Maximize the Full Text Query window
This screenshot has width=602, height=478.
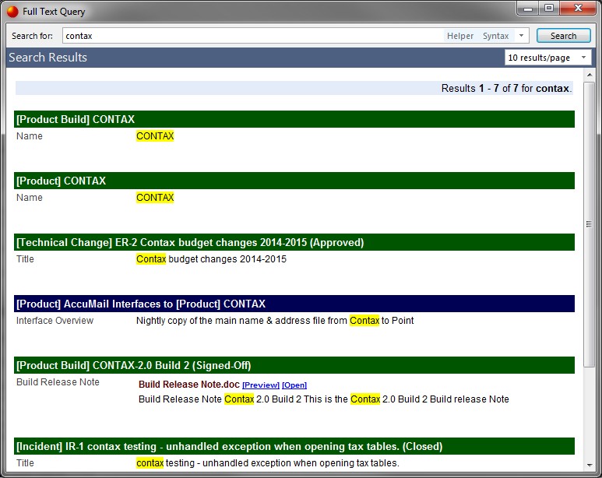(549, 8)
